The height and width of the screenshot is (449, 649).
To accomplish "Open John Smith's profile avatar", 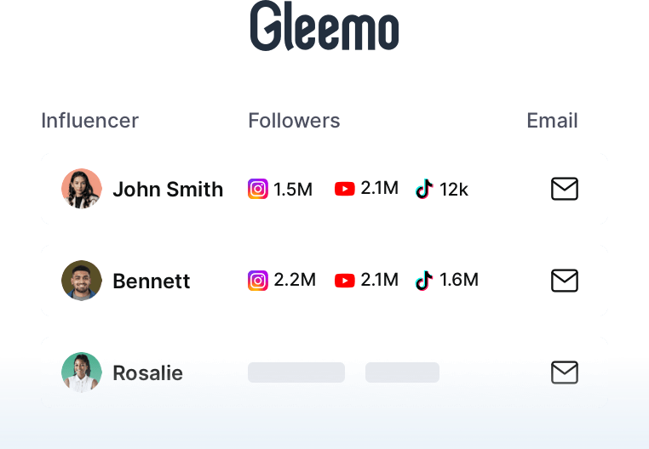I will (x=82, y=189).
